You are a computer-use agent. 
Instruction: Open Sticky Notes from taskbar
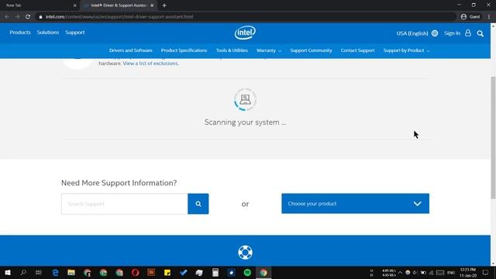pyautogui.click(x=167, y=272)
